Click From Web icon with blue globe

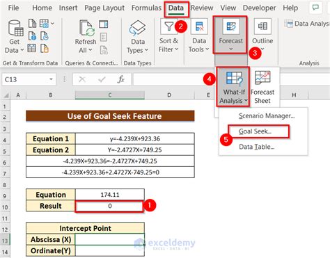point(33,36)
